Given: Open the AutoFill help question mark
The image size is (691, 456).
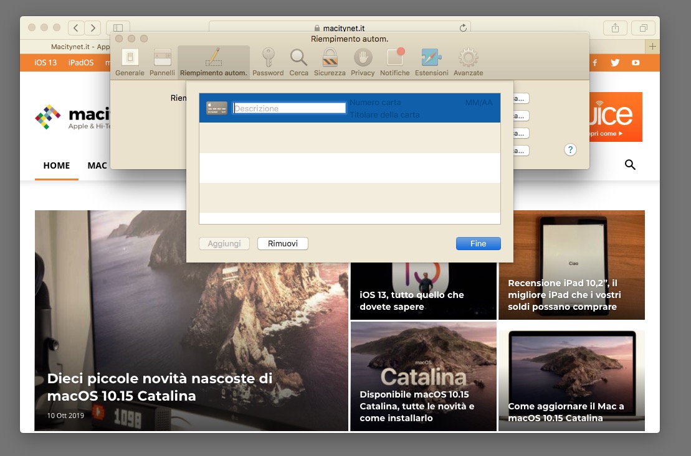Looking at the screenshot, I should pyautogui.click(x=571, y=149).
